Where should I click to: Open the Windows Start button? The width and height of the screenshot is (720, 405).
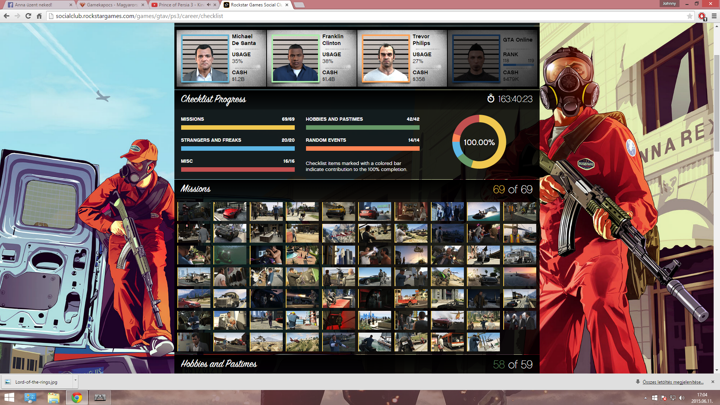(x=9, y=397)
